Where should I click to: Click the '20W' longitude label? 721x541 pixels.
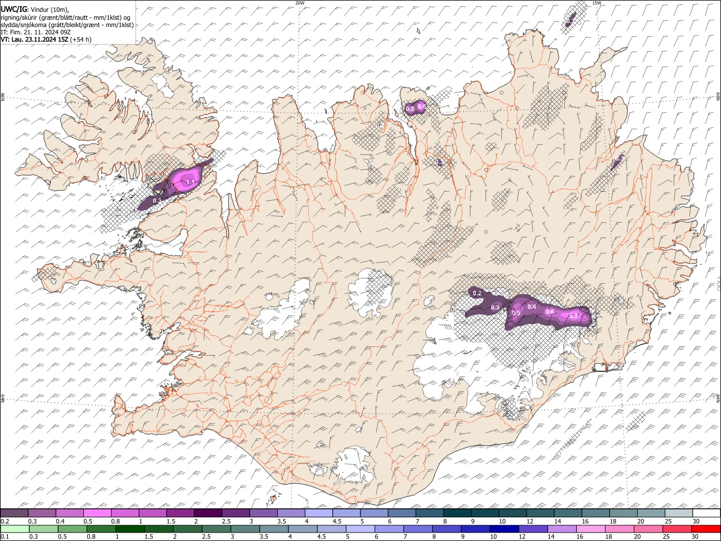[300, 3]
